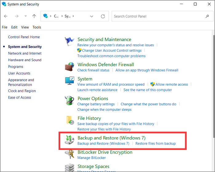Review your computer's status and resolve issues
215x172 pixels.
pyautogui.click(x=115, y=45)
